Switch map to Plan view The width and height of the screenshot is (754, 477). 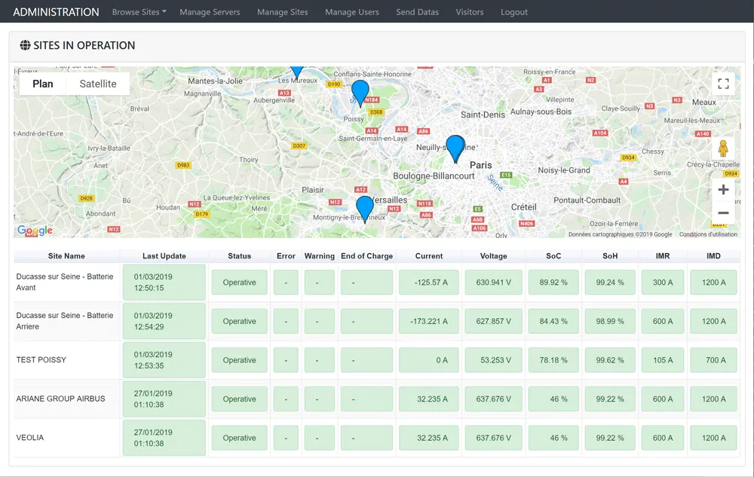click(x=43, y=84)
